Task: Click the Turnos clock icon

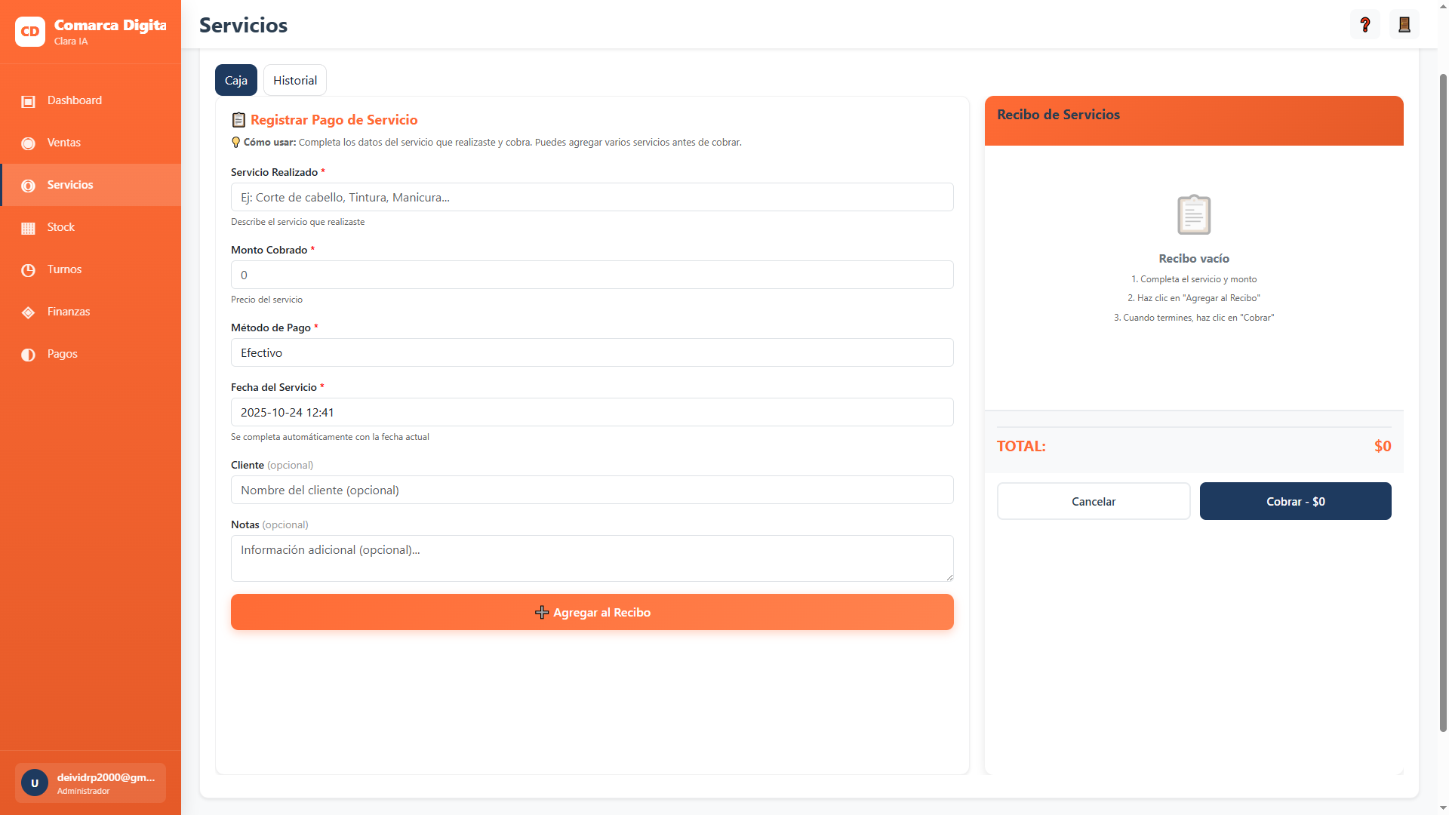Action: [x=28, y=270]
